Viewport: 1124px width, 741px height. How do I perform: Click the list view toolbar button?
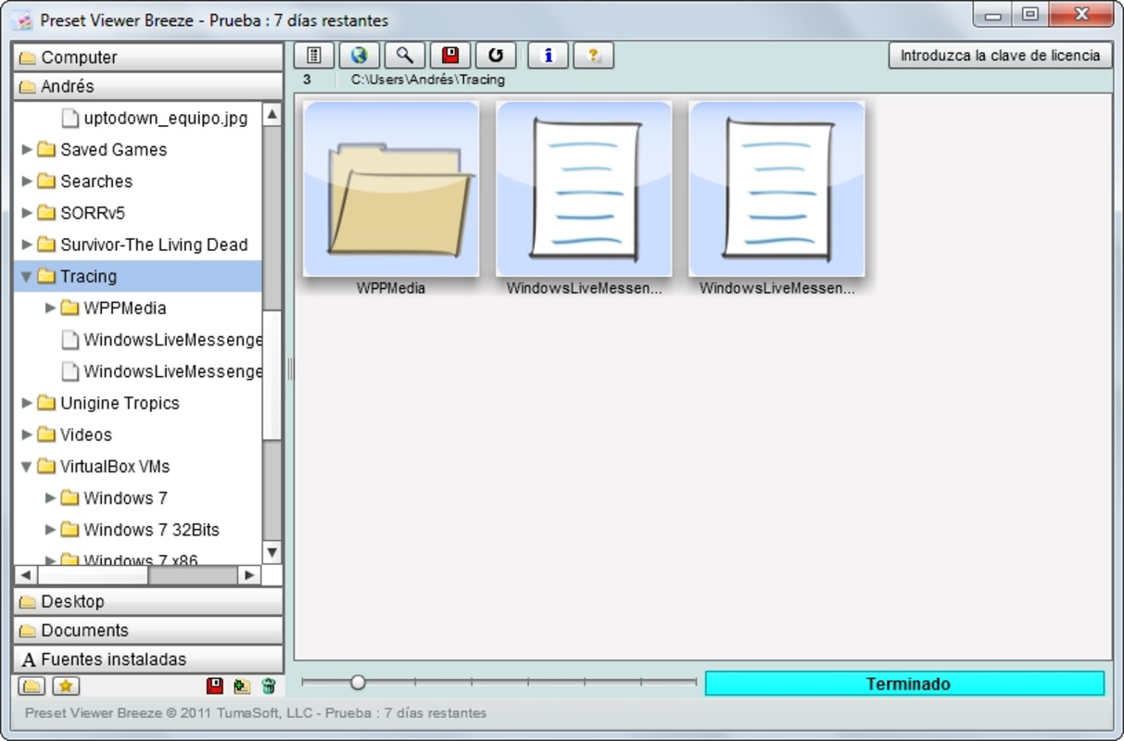tap(314, 56)
